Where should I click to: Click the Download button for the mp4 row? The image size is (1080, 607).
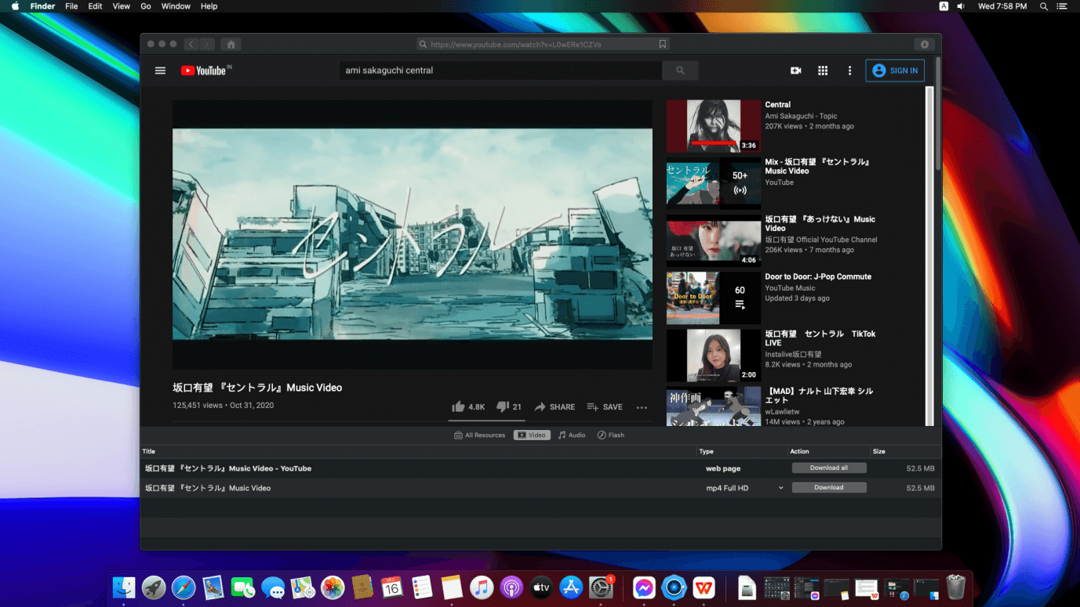pyautogui.click(x=829, y=487)
